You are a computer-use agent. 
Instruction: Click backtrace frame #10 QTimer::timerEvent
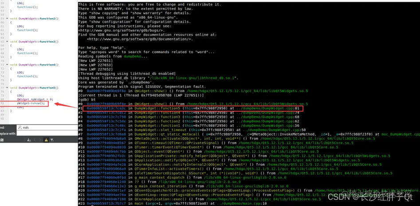208,147
